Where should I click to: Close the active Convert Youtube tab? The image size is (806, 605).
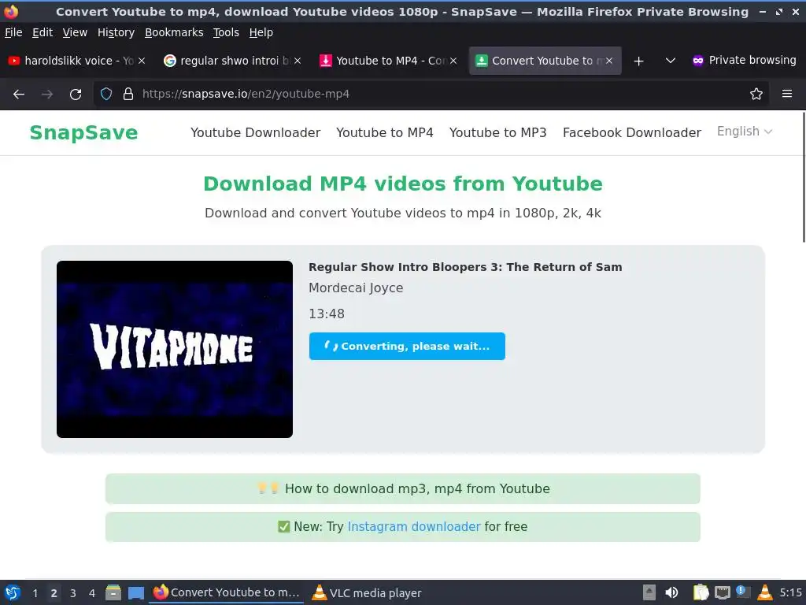click(x=609, y=61)
